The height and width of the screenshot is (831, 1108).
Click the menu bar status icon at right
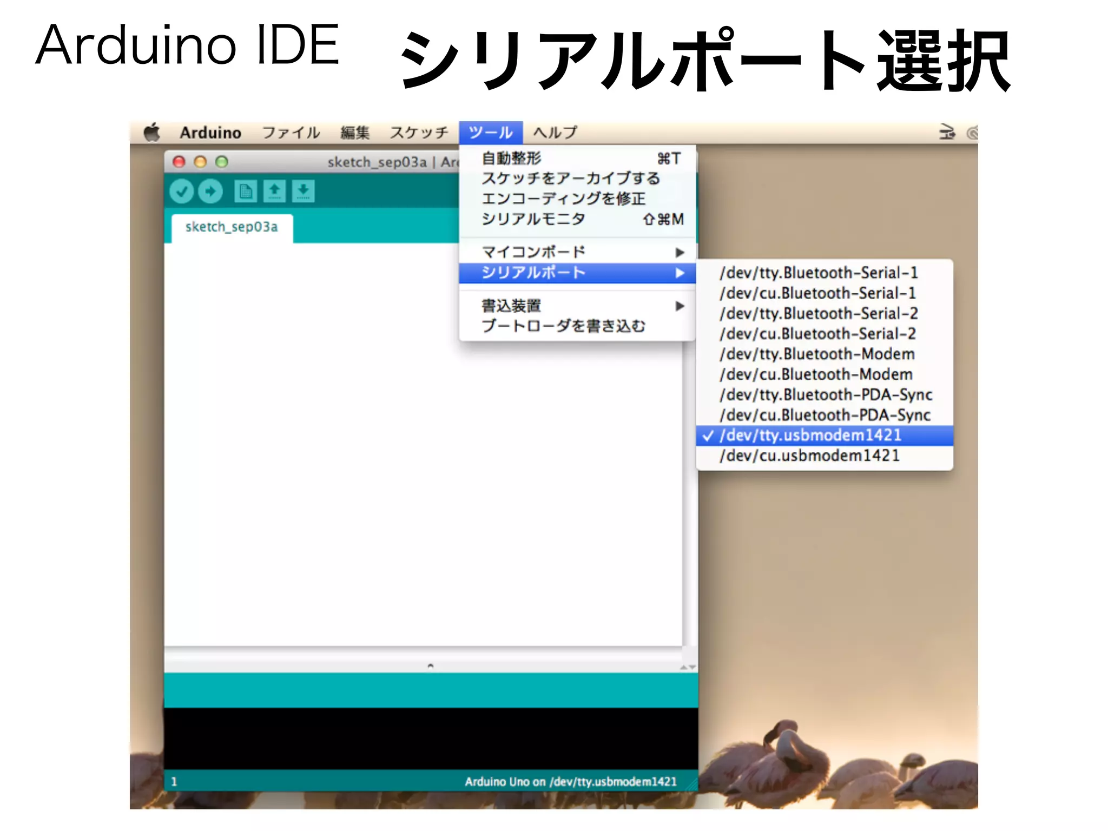947,133
